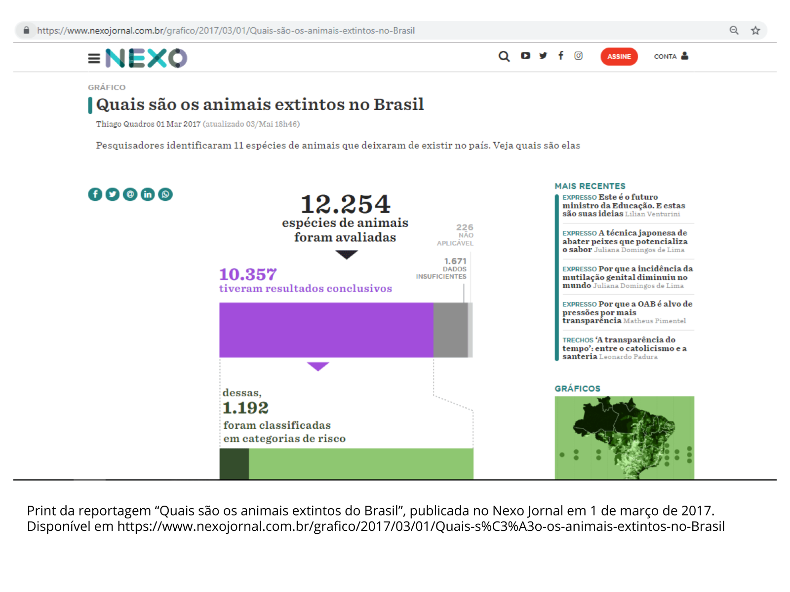Share the article on LinkedIn via green icon

(148, 194)
